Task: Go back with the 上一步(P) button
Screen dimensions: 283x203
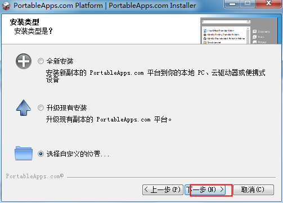Action: point(163,190)
